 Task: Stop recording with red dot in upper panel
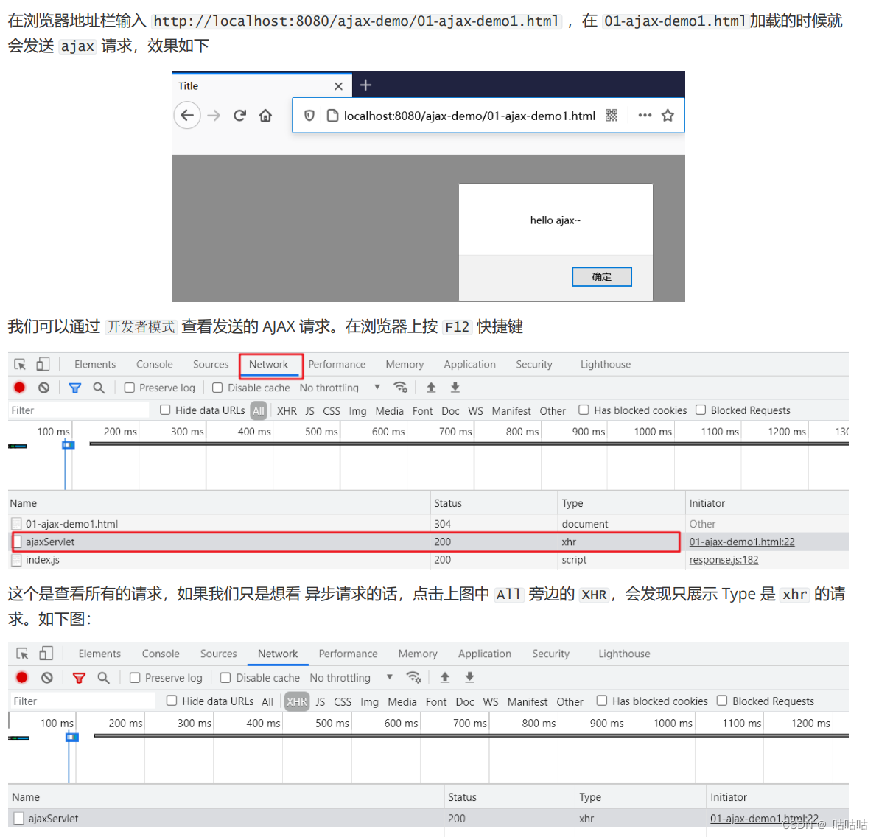(x=20, y=388)
